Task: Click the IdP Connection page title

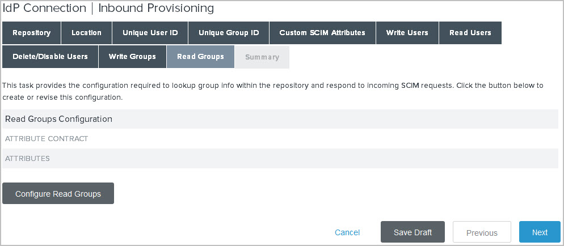Action: pyautogui.click(x=109, y=8)
